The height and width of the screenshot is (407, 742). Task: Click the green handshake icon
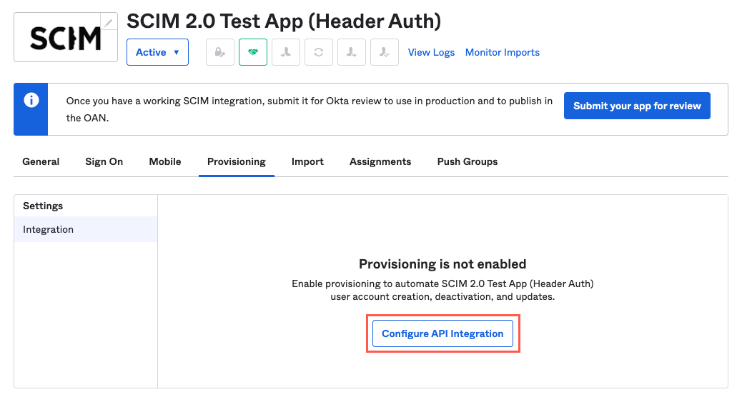253,52
